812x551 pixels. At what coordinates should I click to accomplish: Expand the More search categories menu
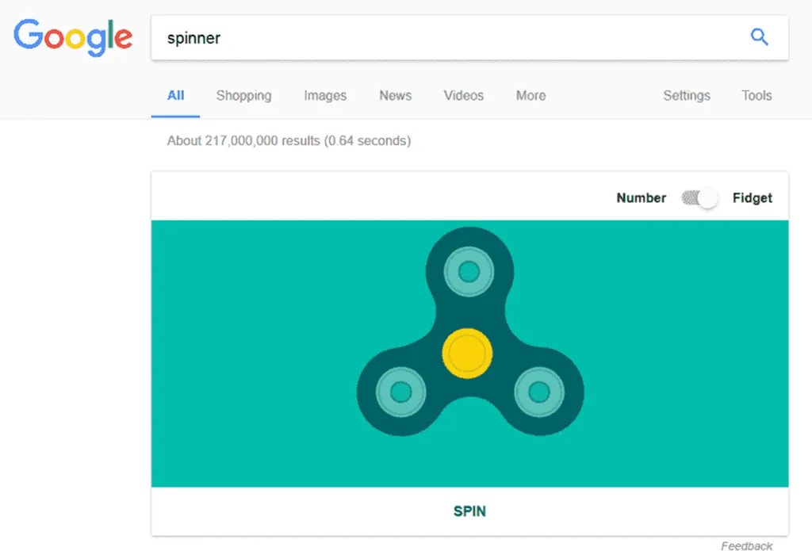[x=530, y=95]
